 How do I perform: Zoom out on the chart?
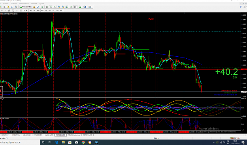(x=63, y=7)
